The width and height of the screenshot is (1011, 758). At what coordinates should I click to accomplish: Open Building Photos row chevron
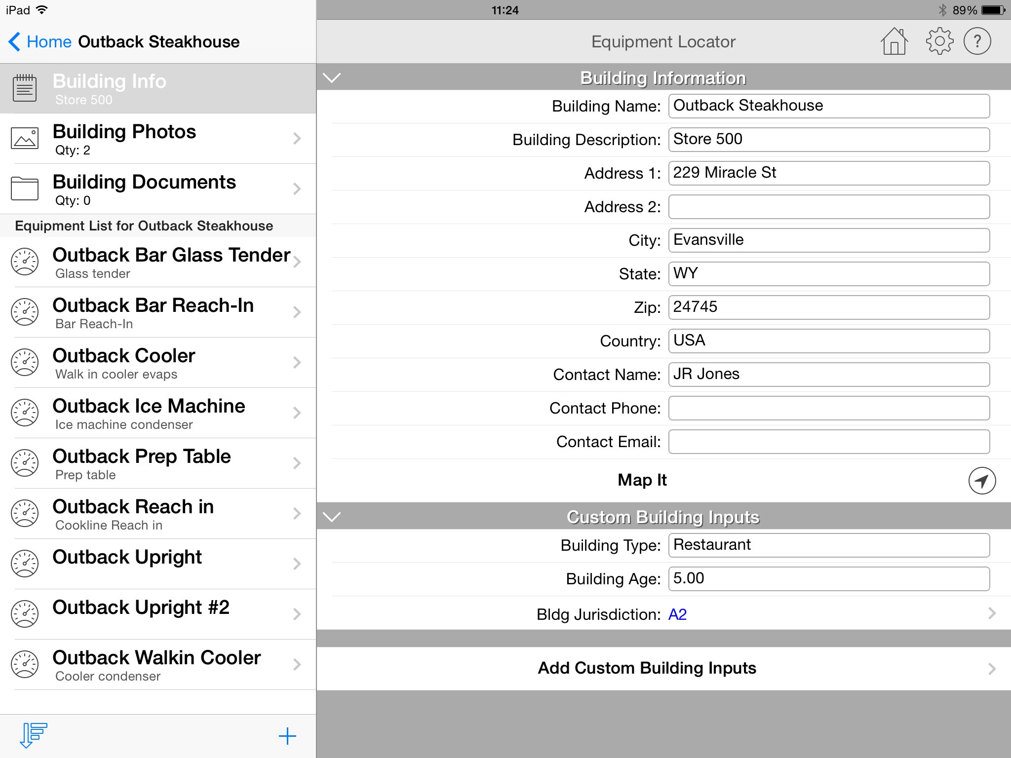[297, 139]
